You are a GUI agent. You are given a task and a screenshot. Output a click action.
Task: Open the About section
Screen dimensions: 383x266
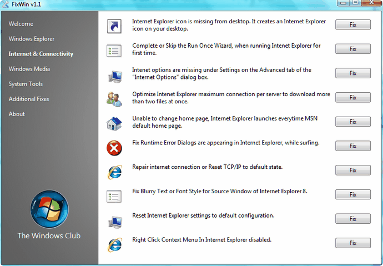click(x=17, y=114)
